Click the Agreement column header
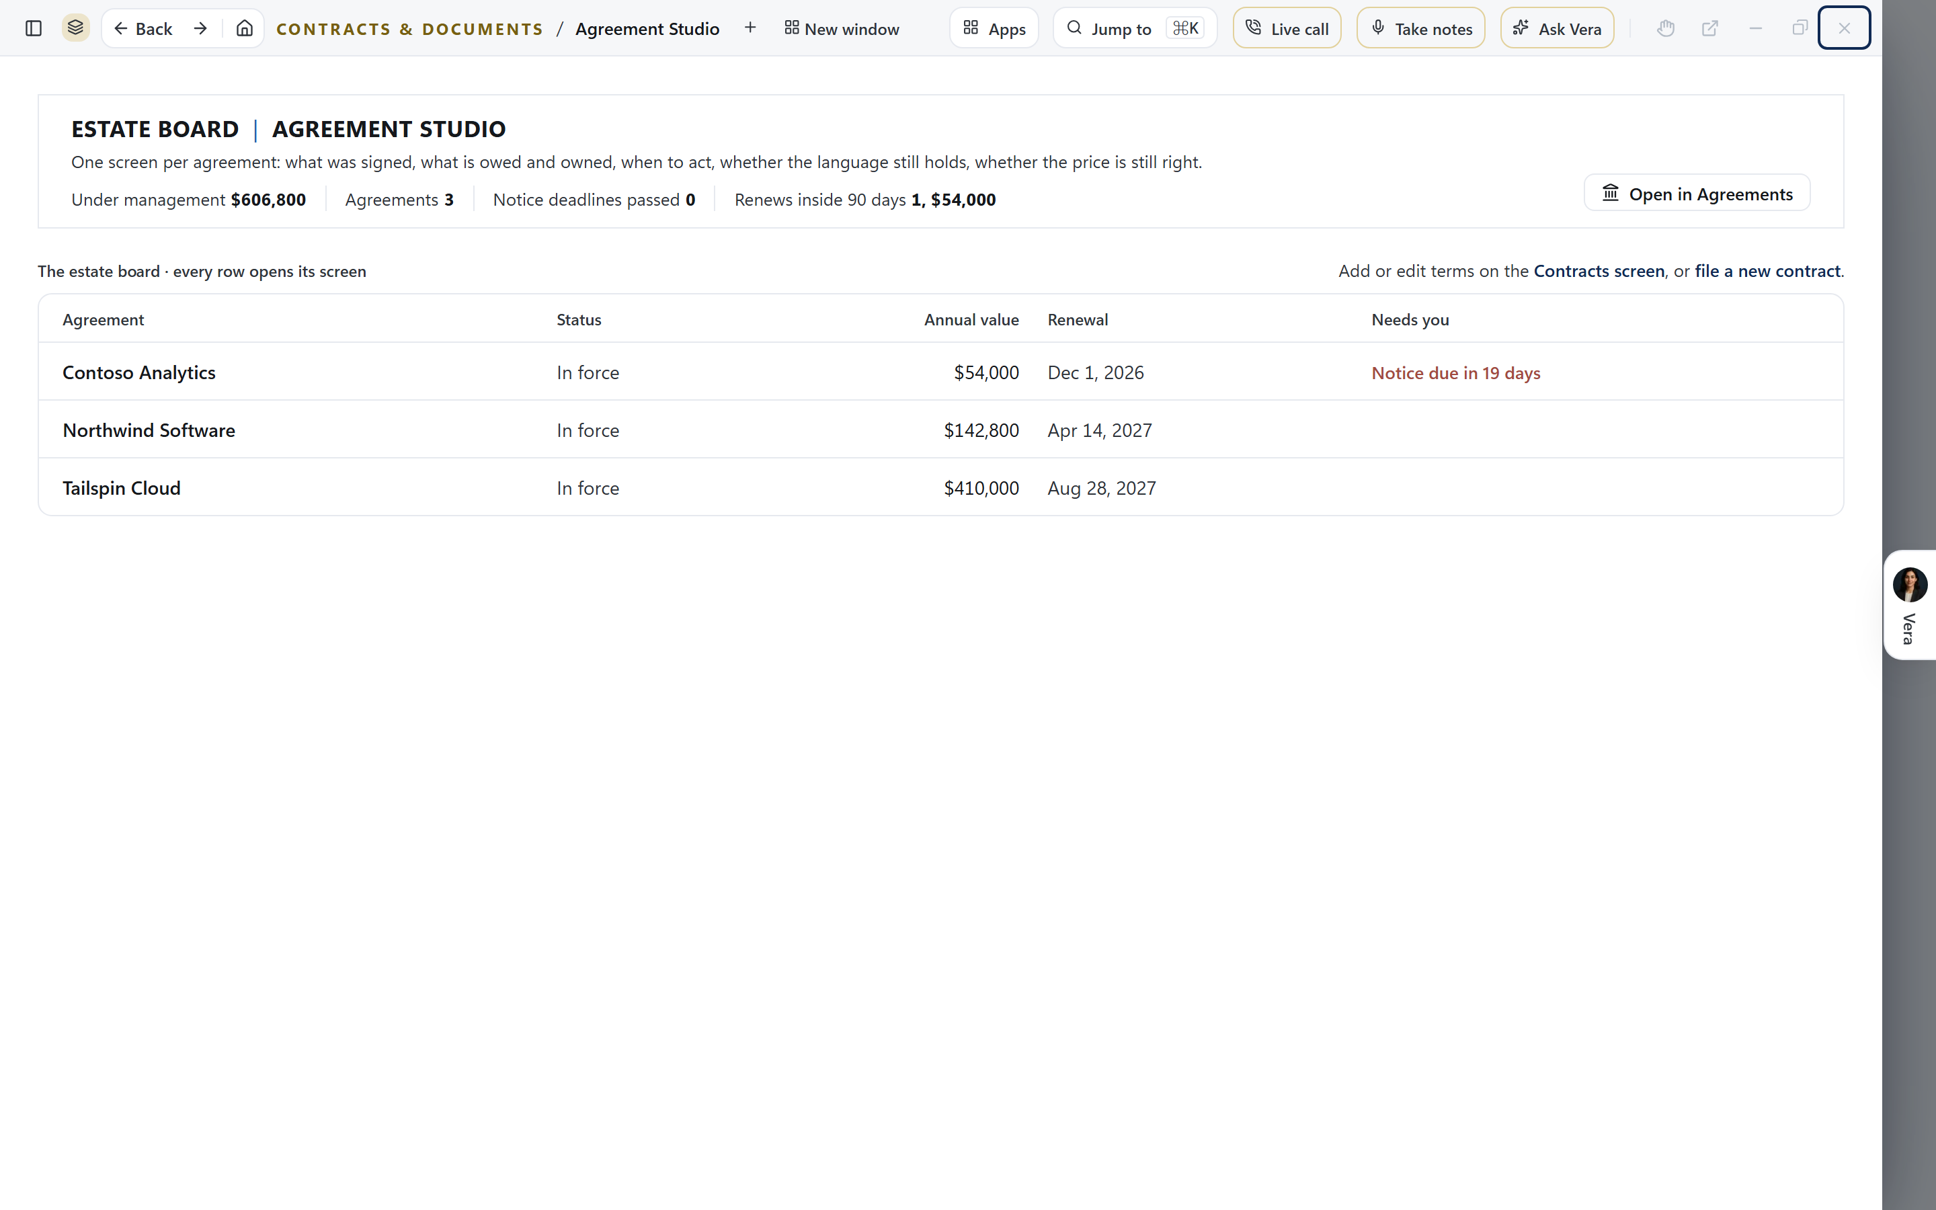The image size is (1936, 1210). pos(104,319)
